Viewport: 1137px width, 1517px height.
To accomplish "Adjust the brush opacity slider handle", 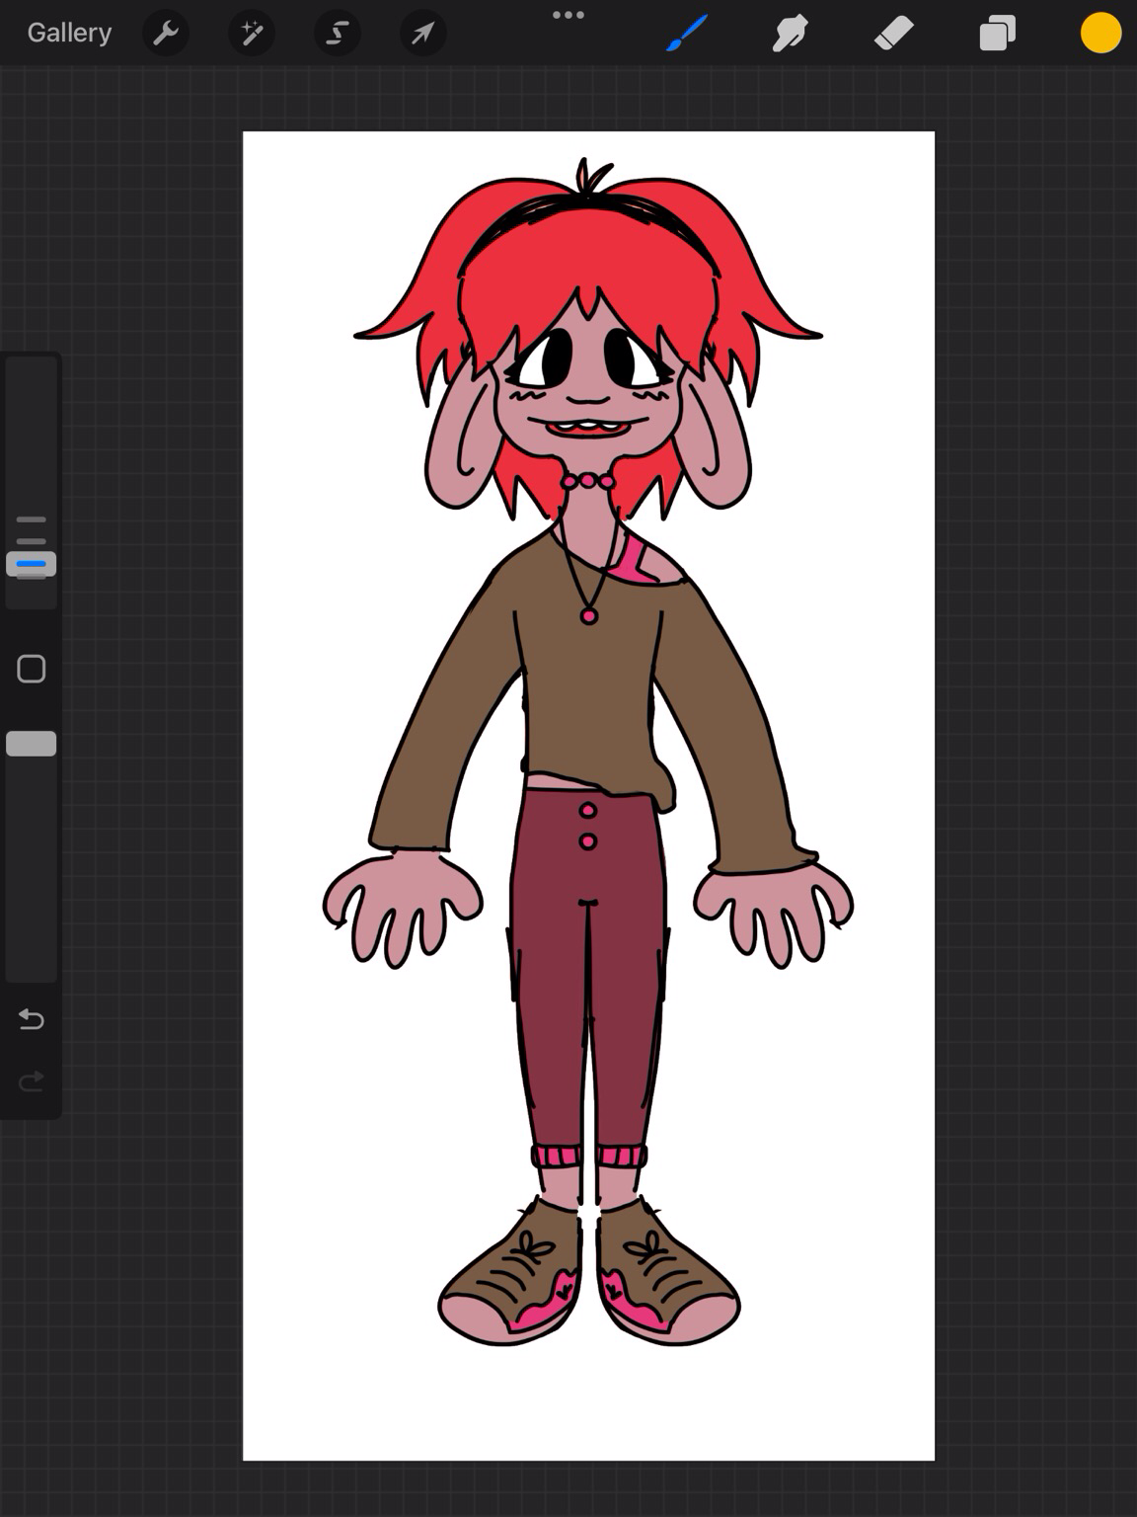I will coord(32,744).
